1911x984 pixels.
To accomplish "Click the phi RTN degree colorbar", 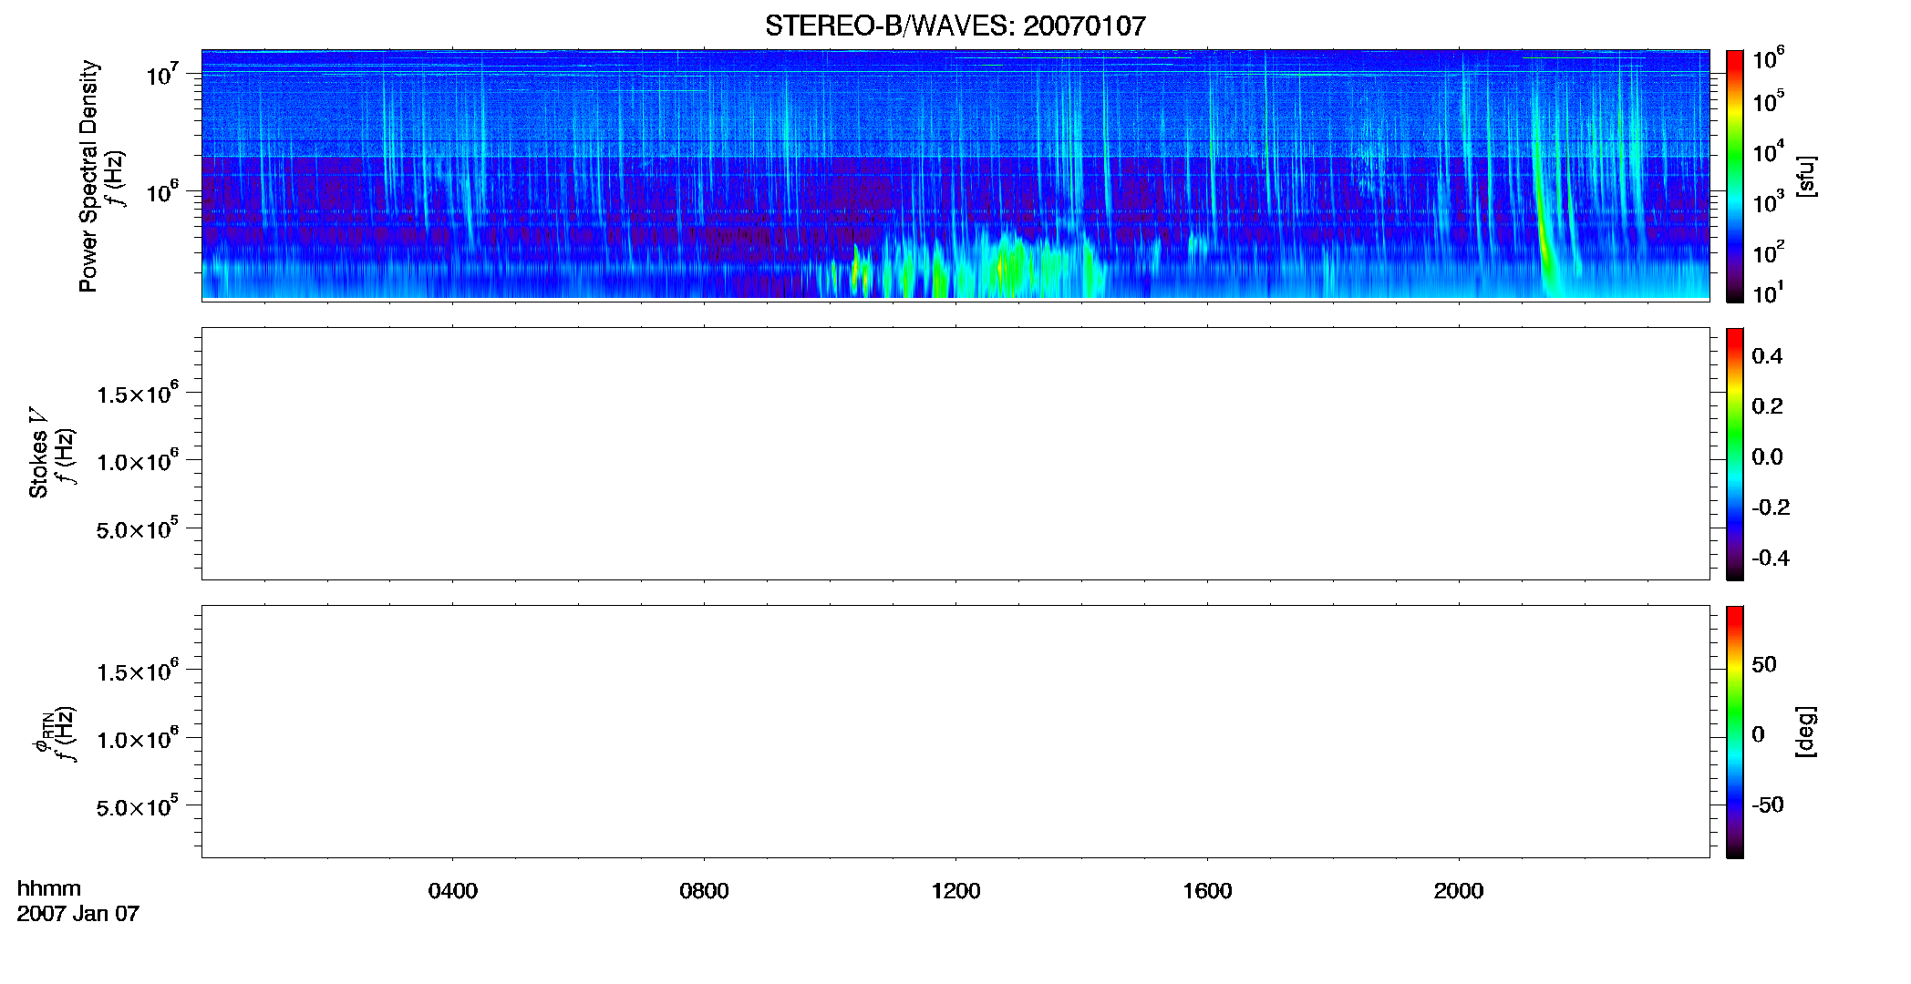I will point(1735,732).
